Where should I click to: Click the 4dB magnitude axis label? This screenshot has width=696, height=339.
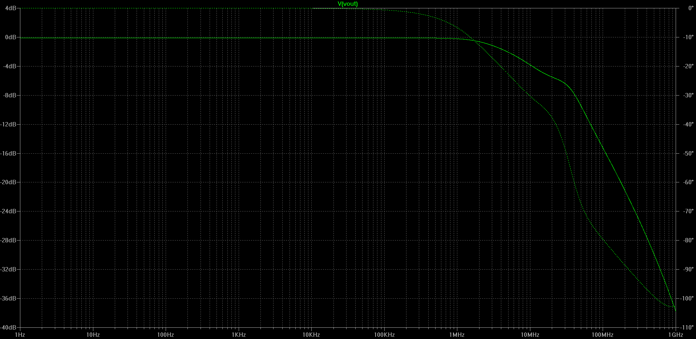pos(11,8)
